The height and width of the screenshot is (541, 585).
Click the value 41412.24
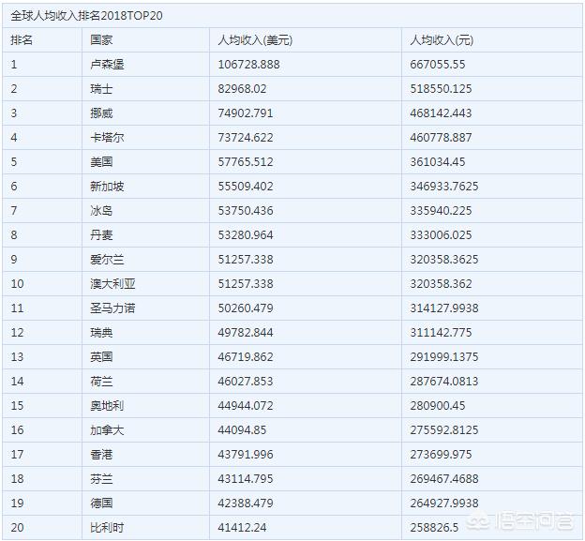click(242, 528)
